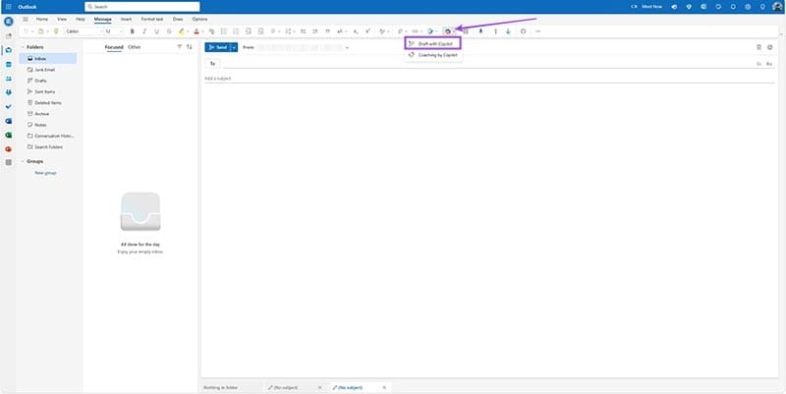Discard draft with trash icon

(758, 47)
